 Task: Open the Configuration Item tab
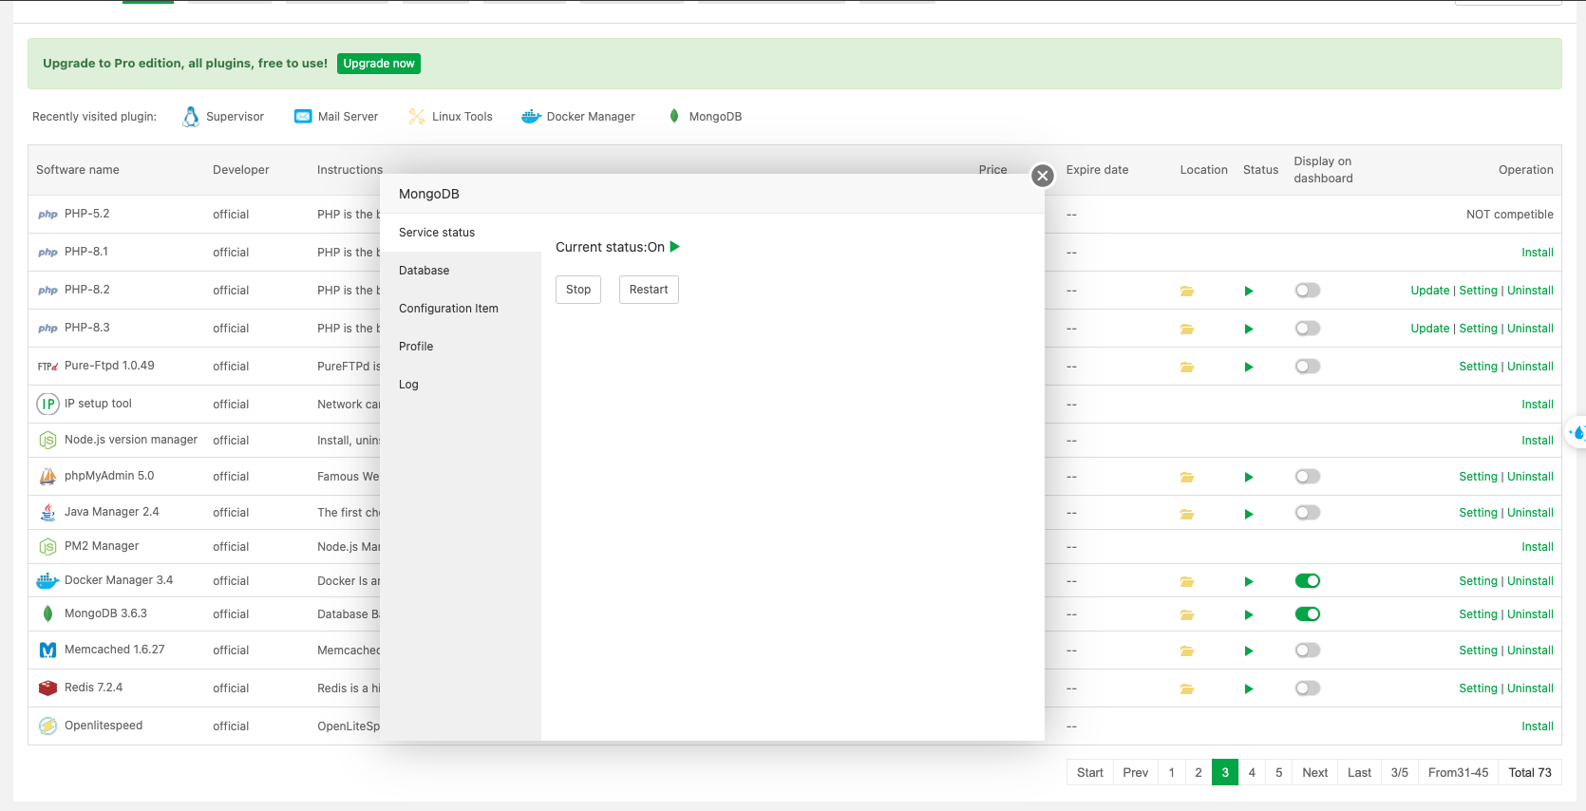click(x=461, y=309)
